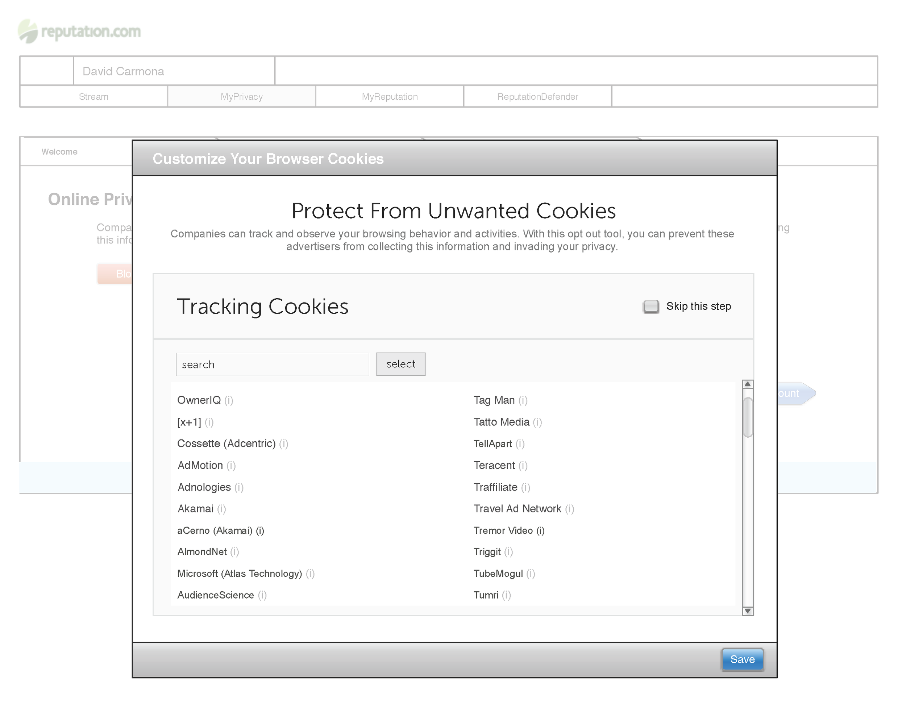Show info for AudienceScience
Image resolution: width=906 pixels, height=725 pixels.
[x=262, y=595]
